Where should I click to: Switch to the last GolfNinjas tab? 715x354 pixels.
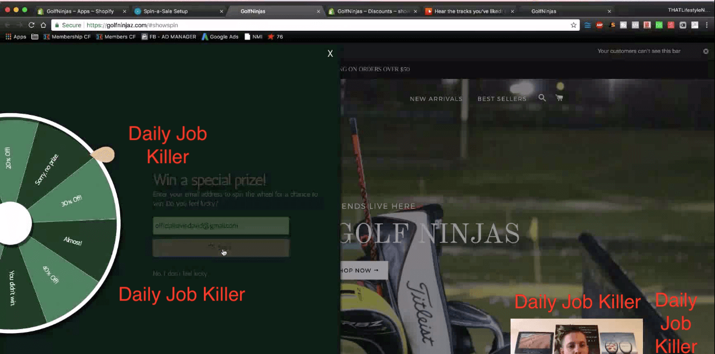[x=566, y=11]
